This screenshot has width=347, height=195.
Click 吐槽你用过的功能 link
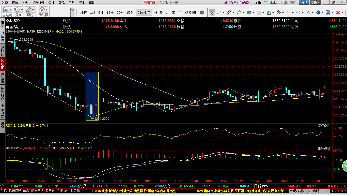click(x=236, y=3)
